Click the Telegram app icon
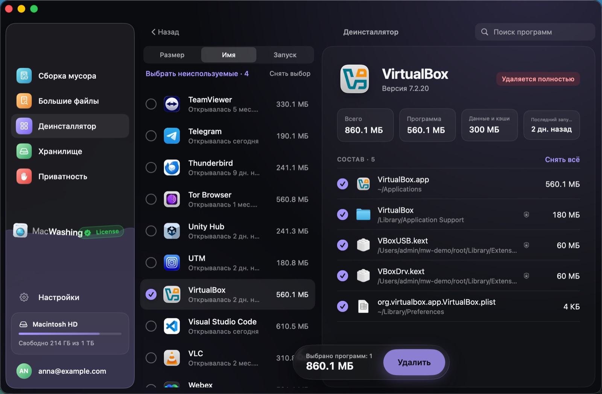 (x=172, y=135)
